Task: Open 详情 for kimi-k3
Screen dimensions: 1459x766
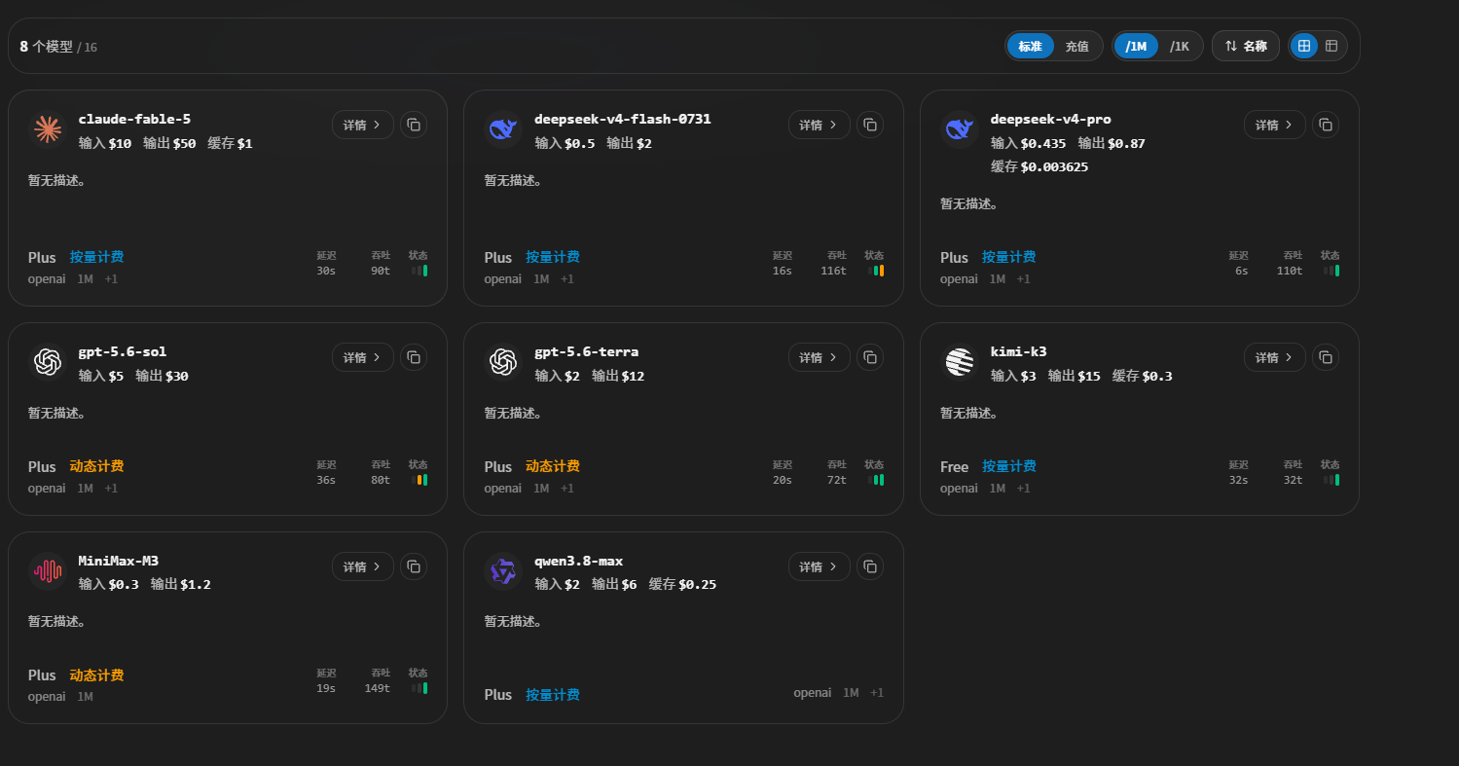Action: pos(1275,357)
